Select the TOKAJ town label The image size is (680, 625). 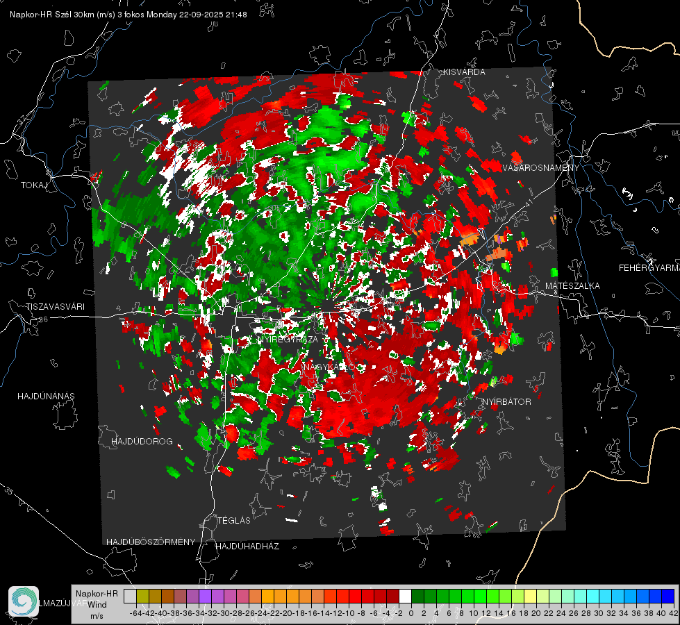34,185
